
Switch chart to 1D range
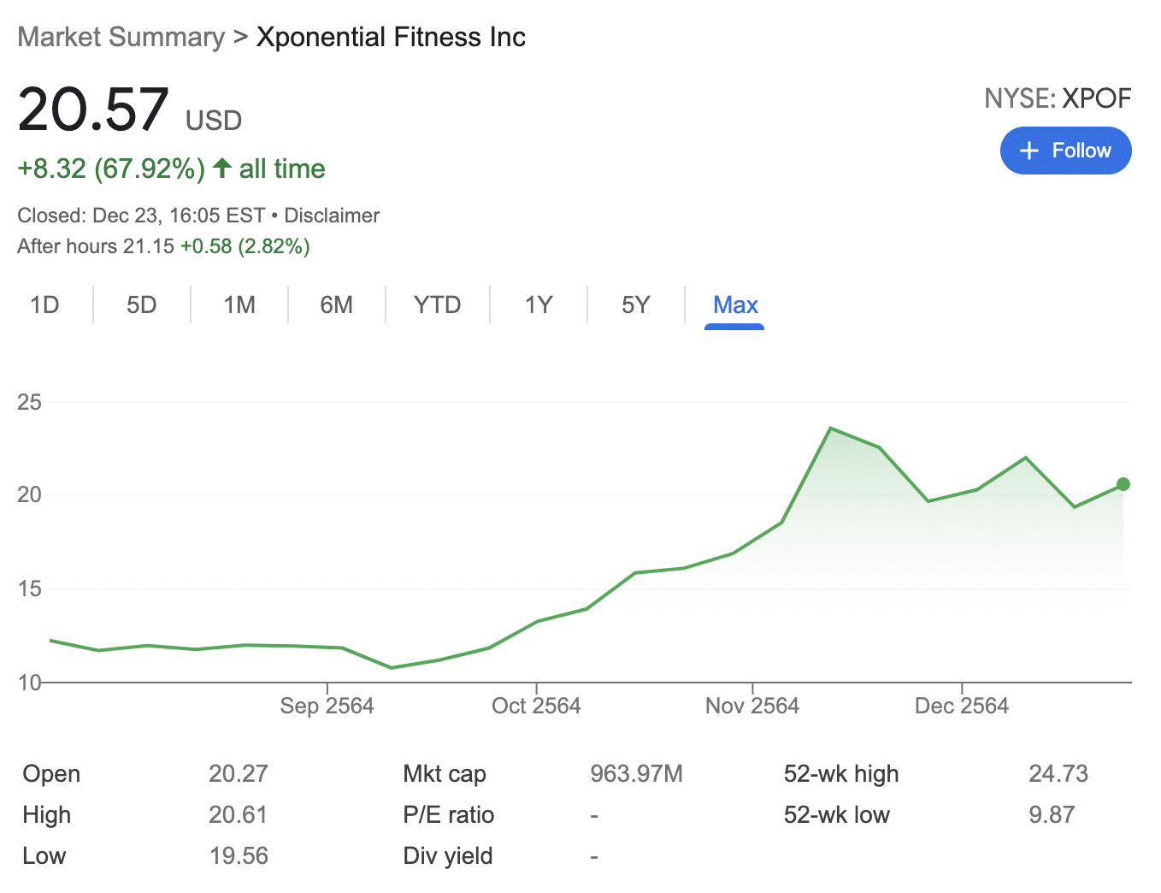[x=44, y=305]
